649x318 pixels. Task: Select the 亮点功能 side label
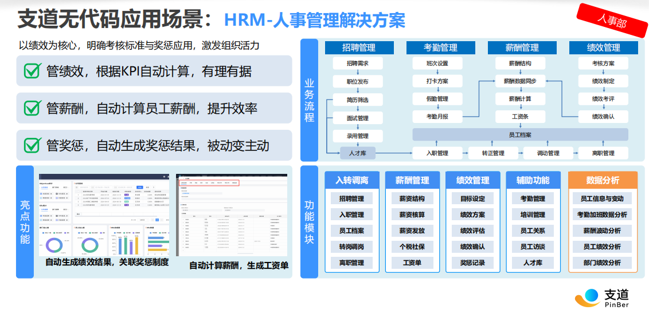click(x=25, y=222)
